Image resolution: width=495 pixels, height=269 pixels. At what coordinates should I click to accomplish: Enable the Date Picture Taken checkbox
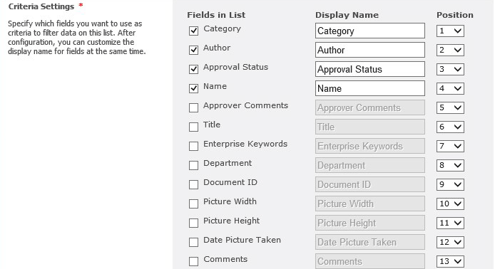(x=193, y=242)
